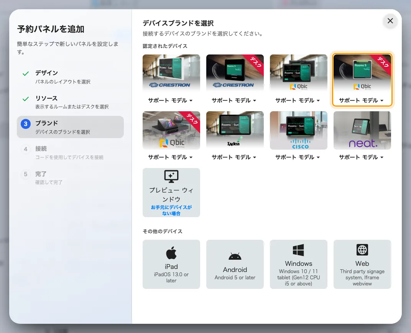The image size is (411, 333).
Task: Click the 認定されたデバイス section heading
Action: pyautogui.click(x=165, y=46)
